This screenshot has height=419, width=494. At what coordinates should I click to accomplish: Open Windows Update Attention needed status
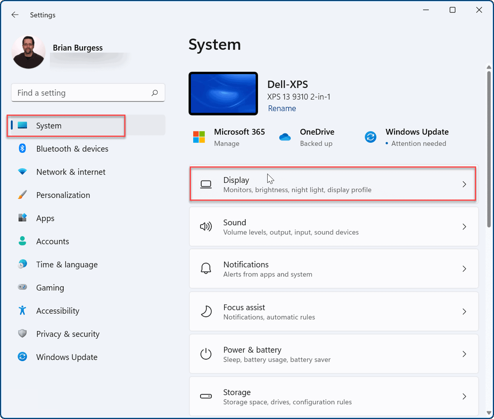pyautogui.click(x=418, y=143)
